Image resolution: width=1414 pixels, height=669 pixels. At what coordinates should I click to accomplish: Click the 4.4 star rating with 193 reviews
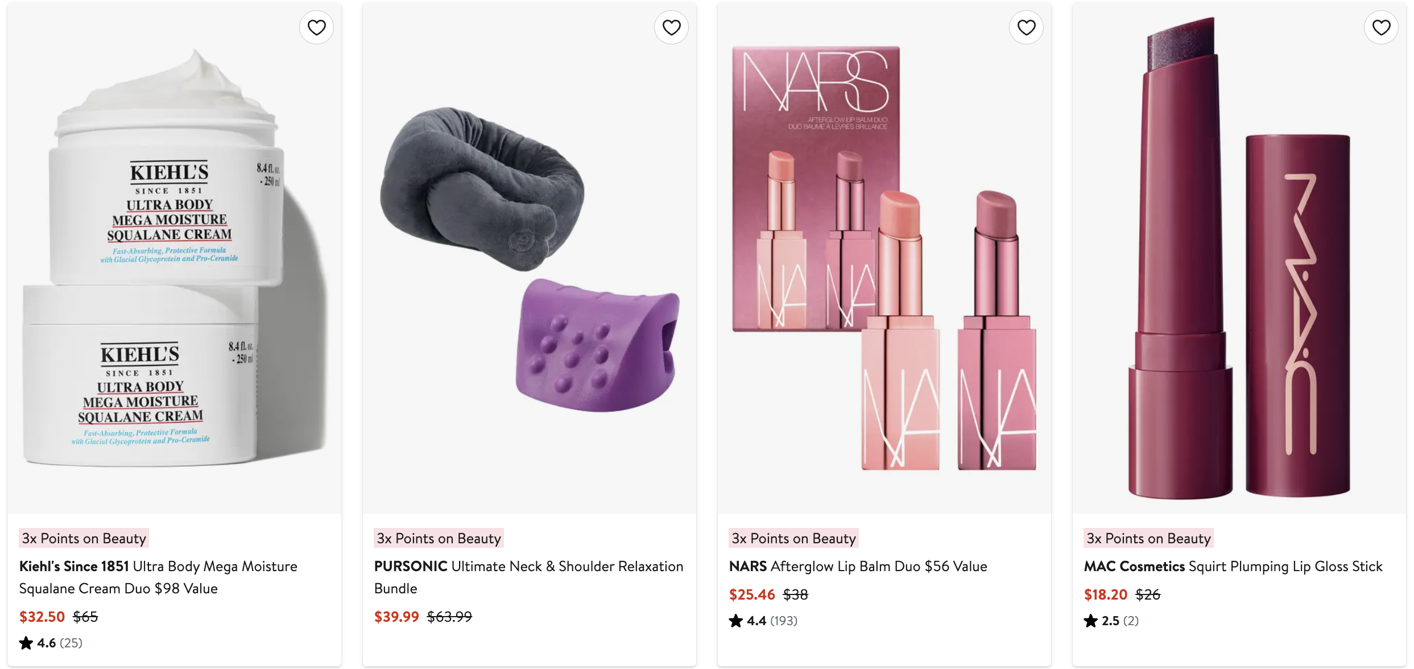coord(763,621)
